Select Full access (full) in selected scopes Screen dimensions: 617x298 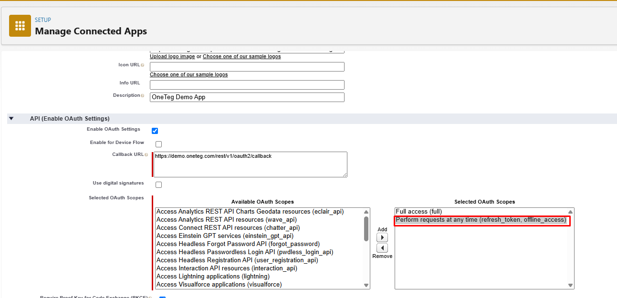[418, 212]
